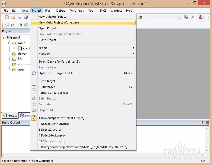The width and height of the screenshot is (212, 165).
Task: Open the Edit menu
Action: pos(15,11)
